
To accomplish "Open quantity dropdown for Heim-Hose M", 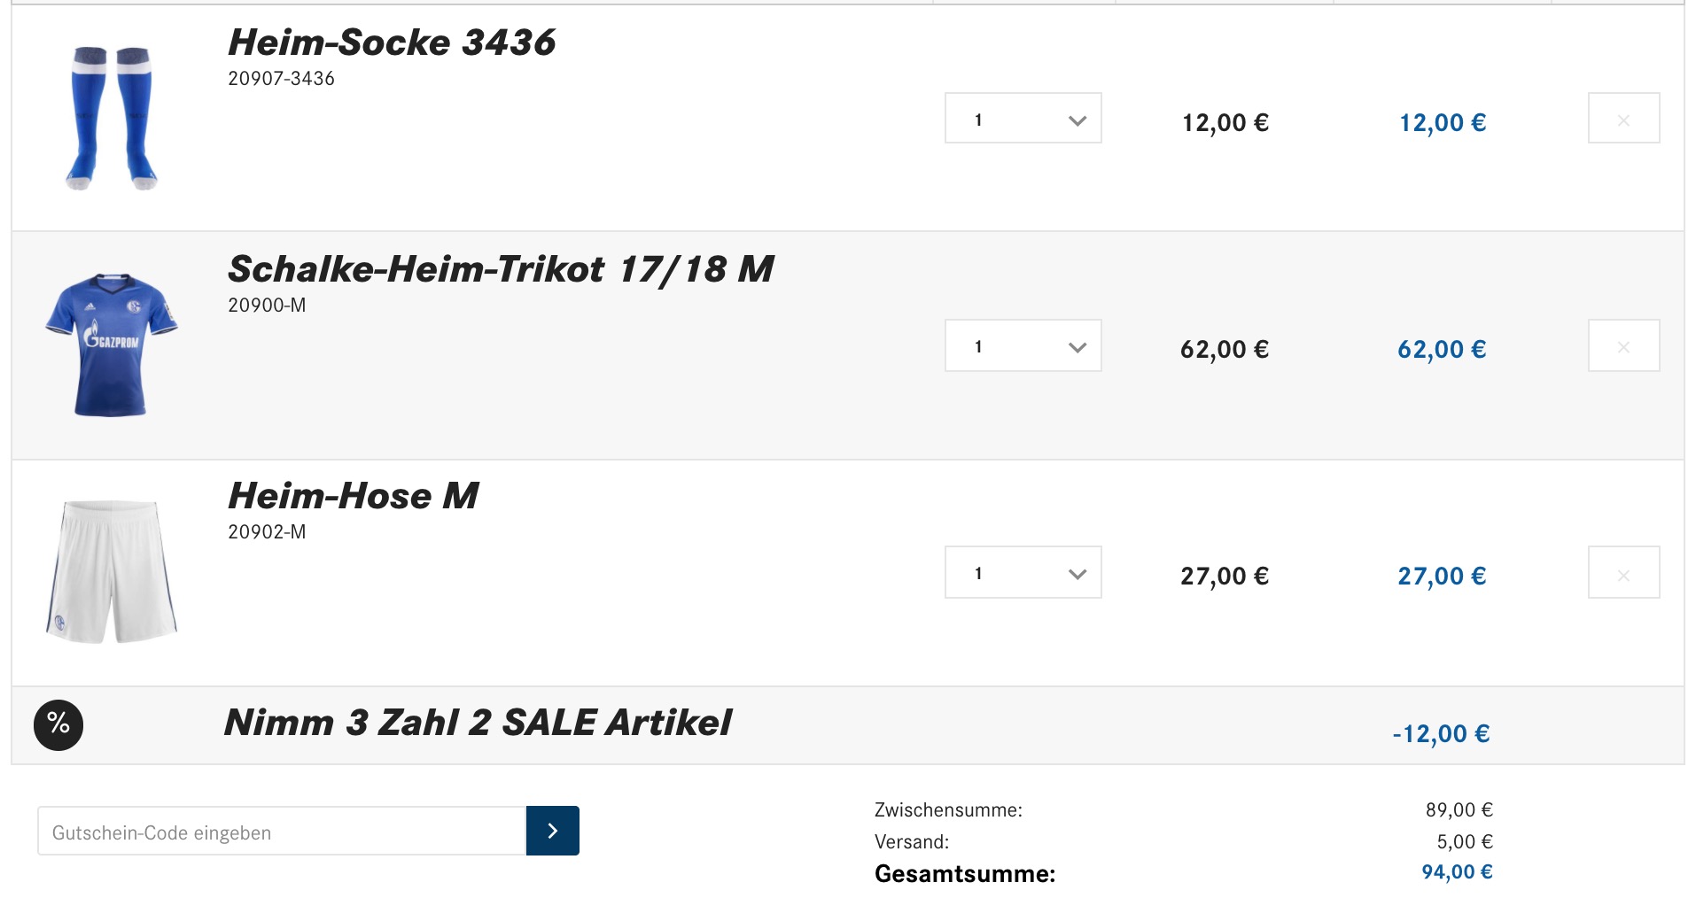I will pyautogui.click(x=1023, y=573).
